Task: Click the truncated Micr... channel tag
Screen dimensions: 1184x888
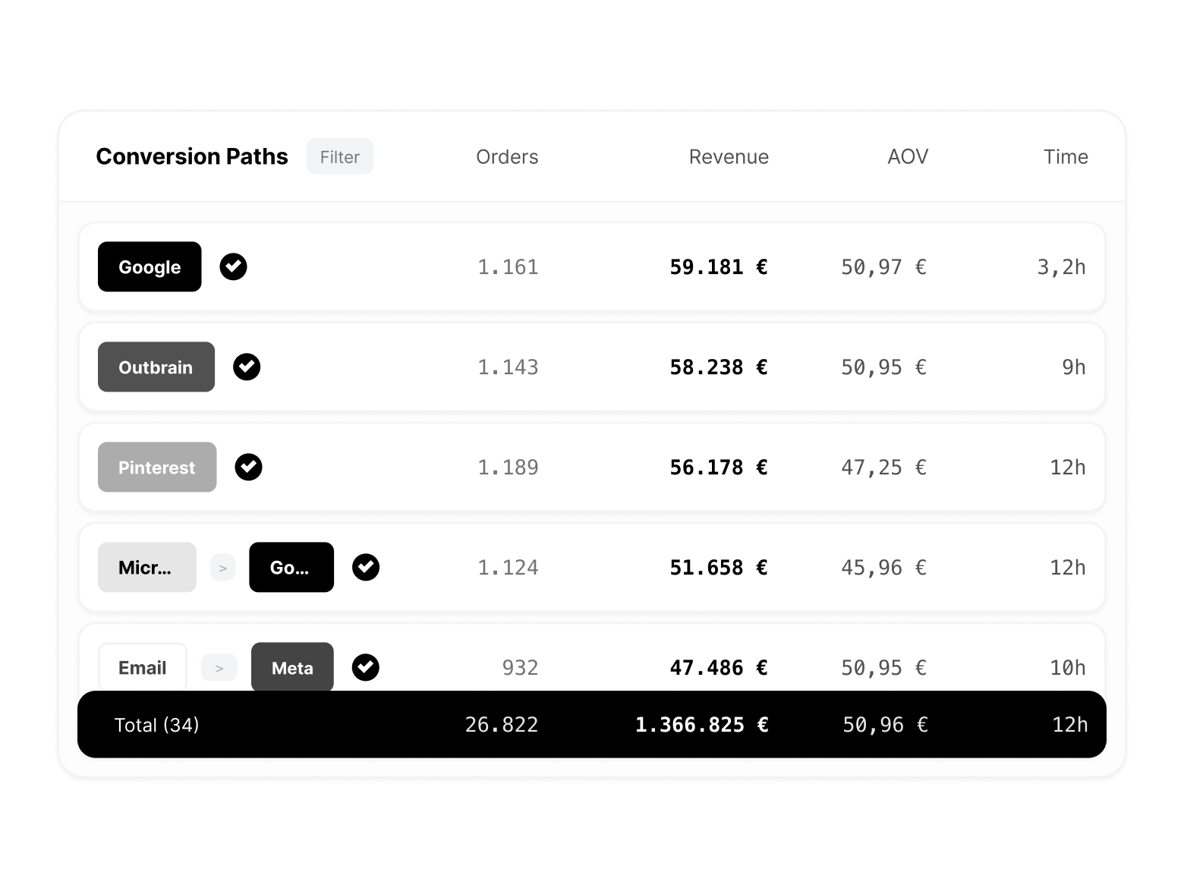Action: click(146, 567)
